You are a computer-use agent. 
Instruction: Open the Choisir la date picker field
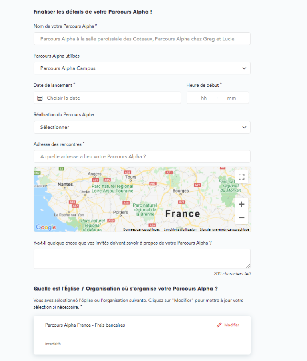tap(108, 98)
